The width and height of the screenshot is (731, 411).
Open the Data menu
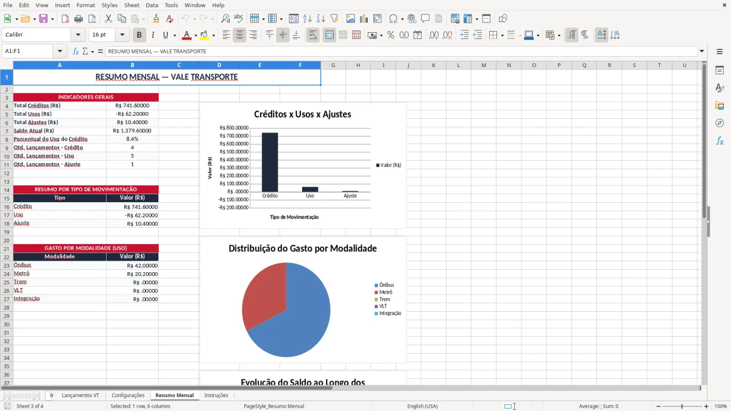click(152, 5)
